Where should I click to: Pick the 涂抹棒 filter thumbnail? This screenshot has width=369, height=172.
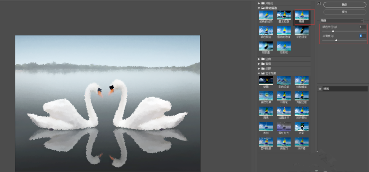302,142
